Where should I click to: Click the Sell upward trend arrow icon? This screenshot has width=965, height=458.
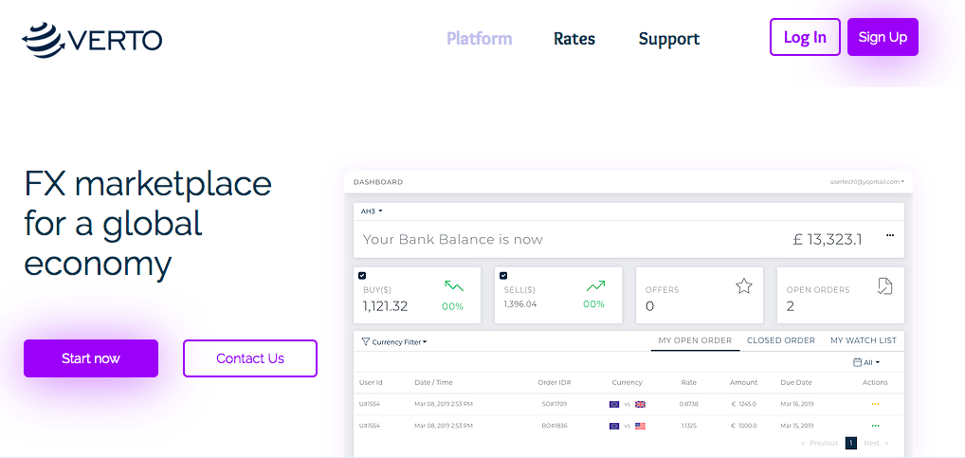595,285
